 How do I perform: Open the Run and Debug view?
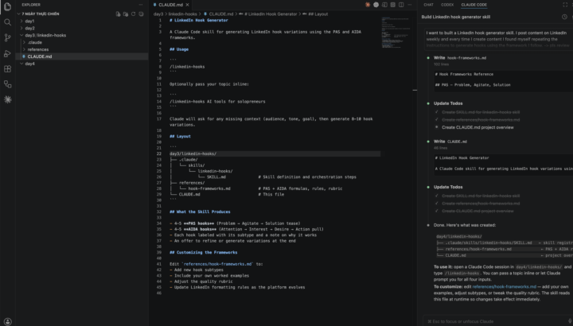click(7, 53)
